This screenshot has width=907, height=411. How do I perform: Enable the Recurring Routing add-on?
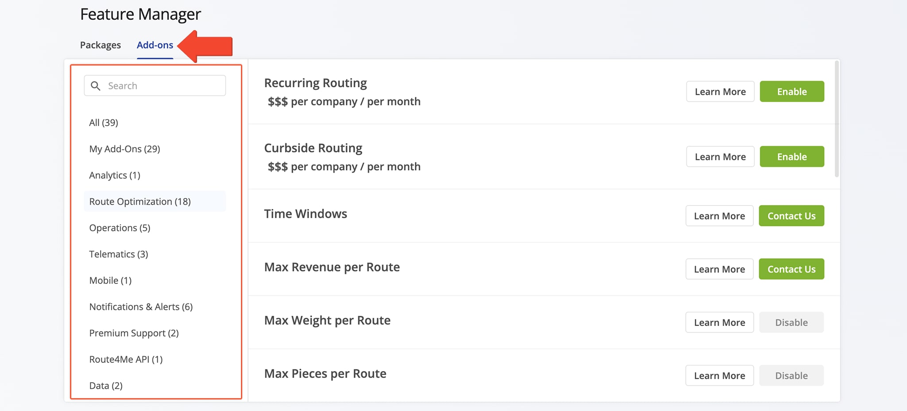pyautogui.click(x=791, y=92)
